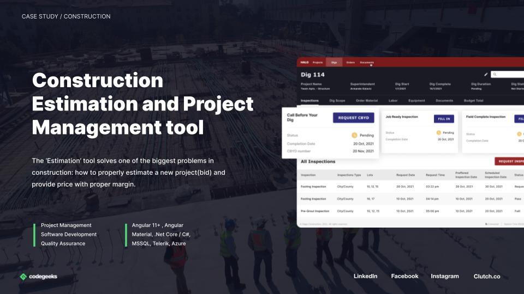Image resolution: width=524 pixels, height=294 pixels.
Task: Switch to the Inspections tab
Action: pyautogui.click(x=309, y=100)
